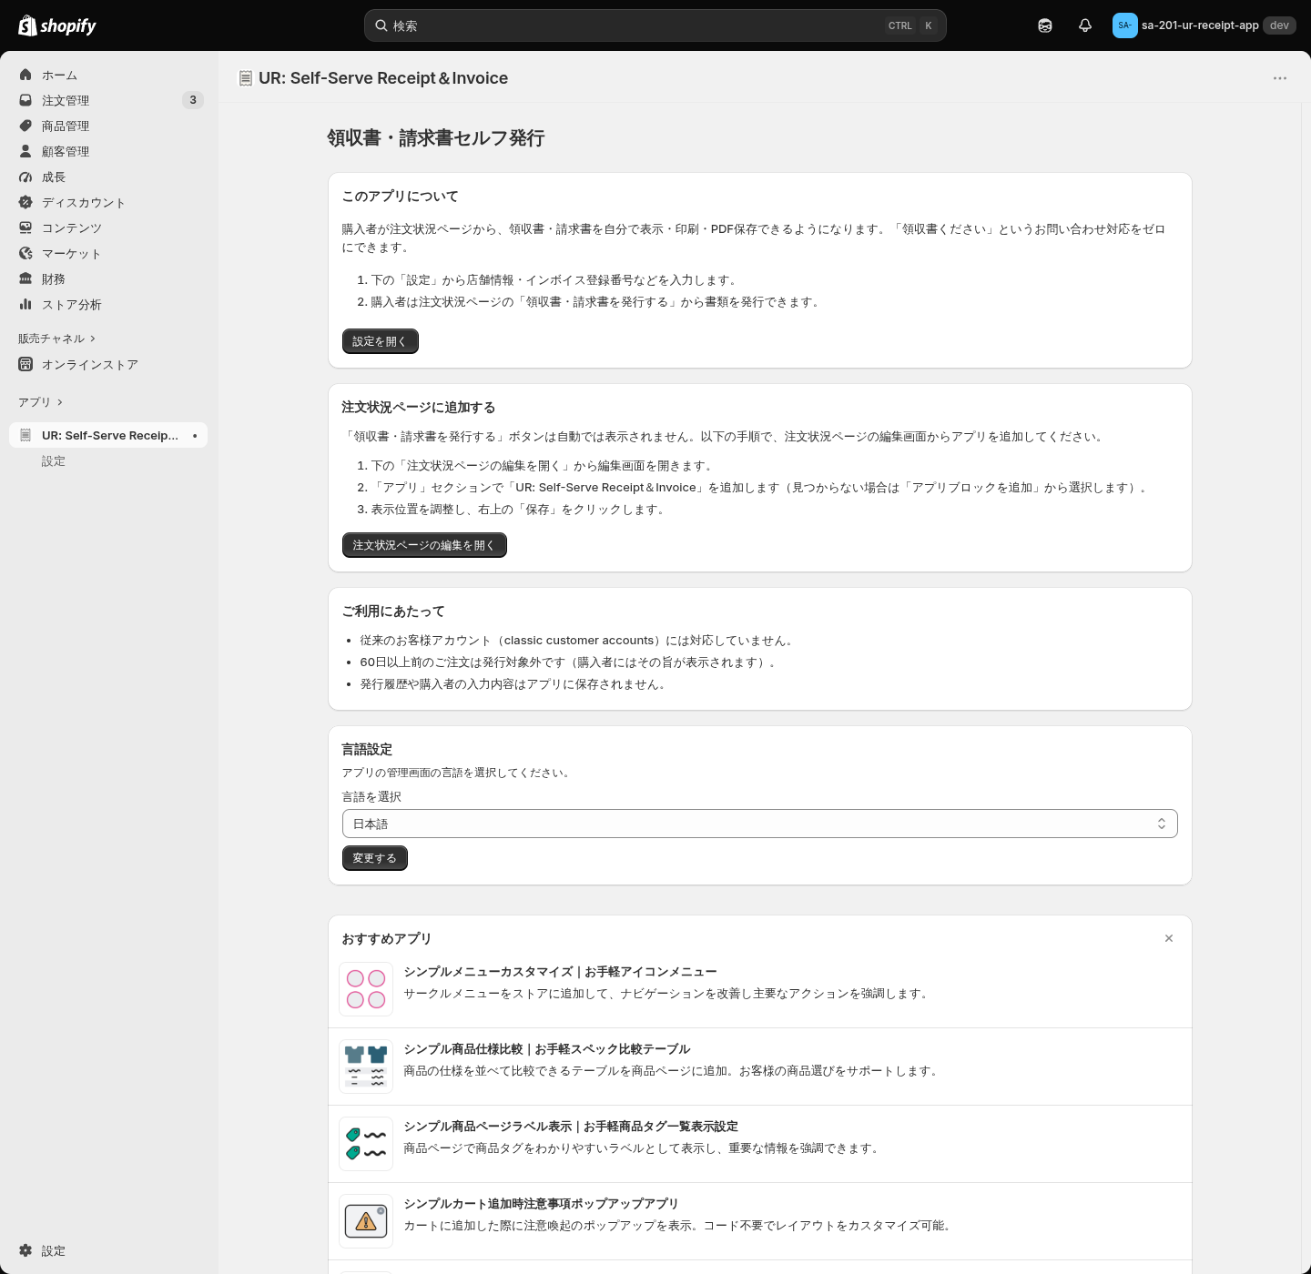Open the three-dot app menu
The image size is (1311, 1274).
pos(1280,78)
